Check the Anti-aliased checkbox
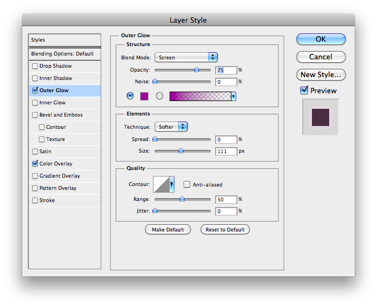 [187, 184]
